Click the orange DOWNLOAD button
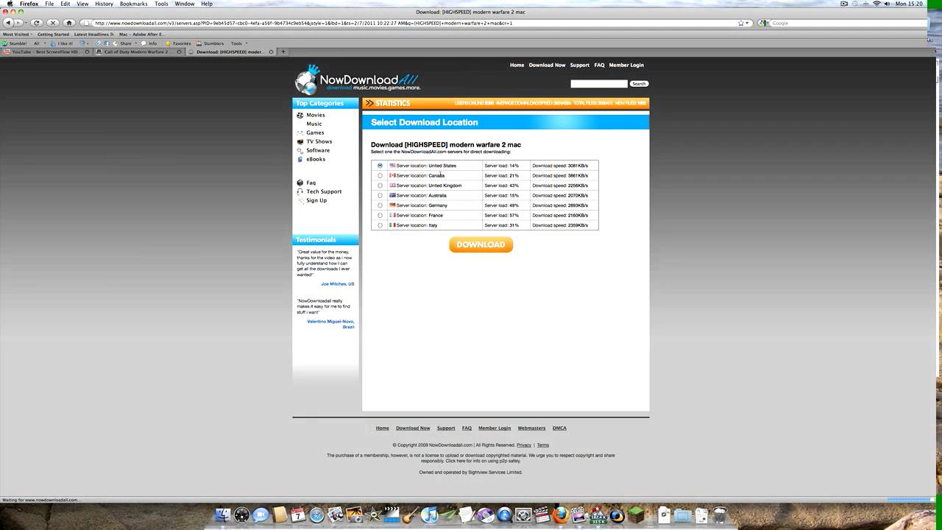Screen dimensions: 942x530 [481, 244]
